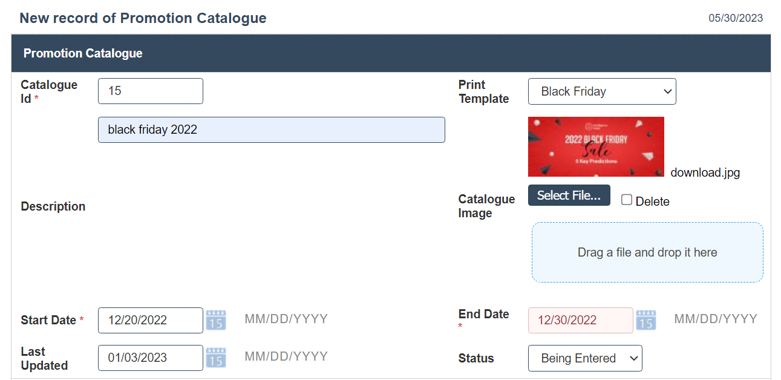Open the Start Date calendar picker
This screenshot has width=781, height=380.
click(216, 319)
